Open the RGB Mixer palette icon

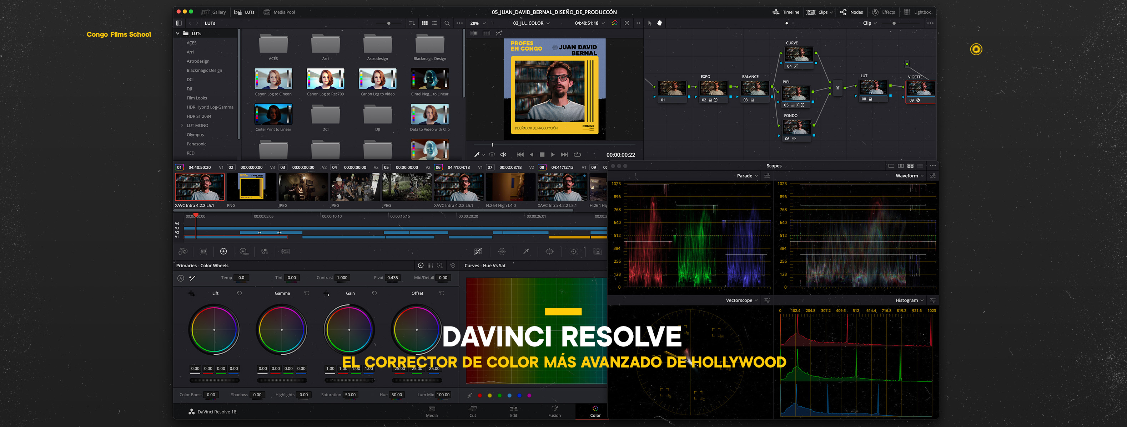tap(265, 252)
